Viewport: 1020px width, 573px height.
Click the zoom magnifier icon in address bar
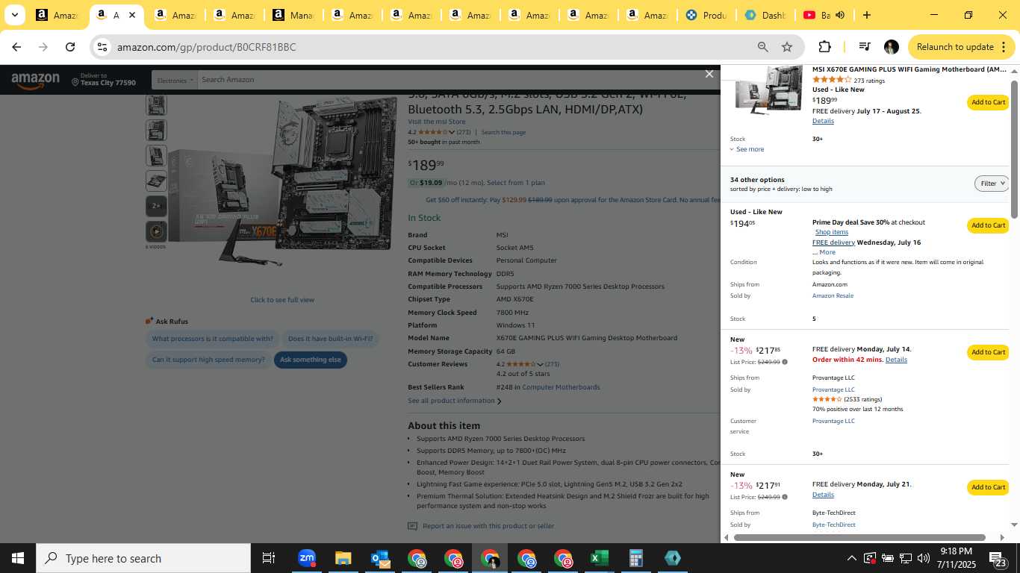(762, 47)
